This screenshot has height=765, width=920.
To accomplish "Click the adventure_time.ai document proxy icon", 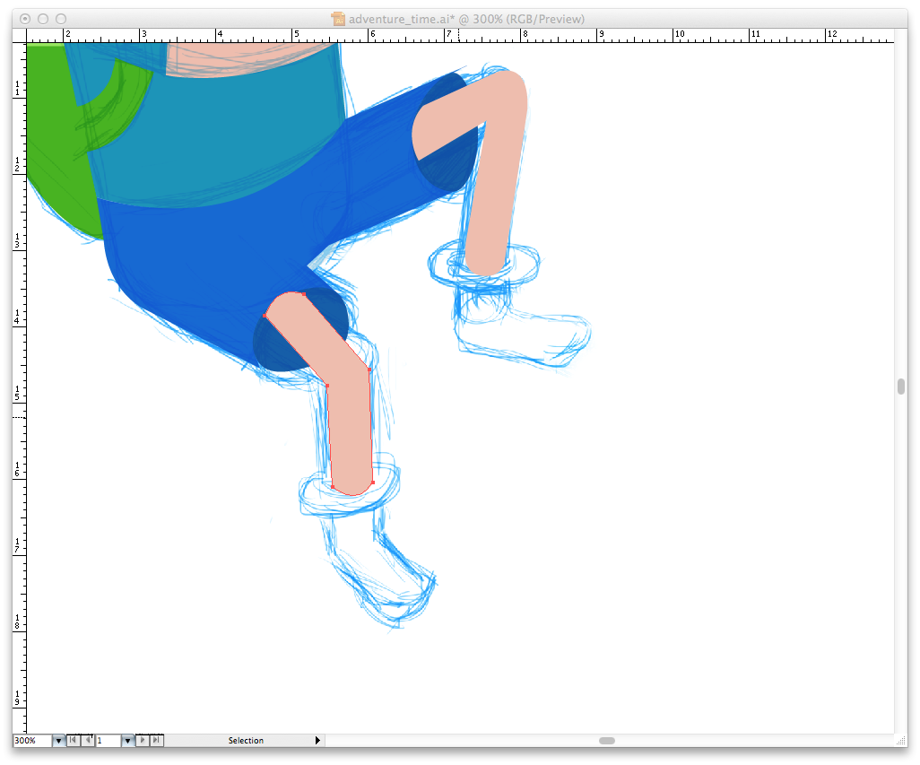I will pos(338,19).
